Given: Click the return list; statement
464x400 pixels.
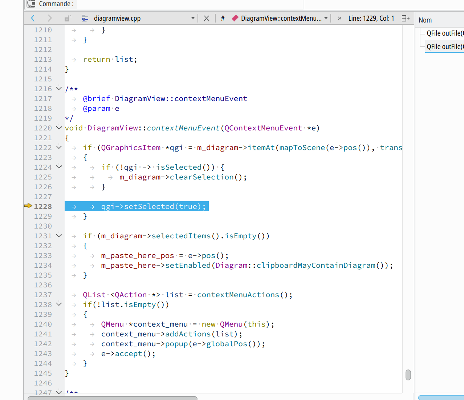Looking at the screenshot, I should pos(110,59).
